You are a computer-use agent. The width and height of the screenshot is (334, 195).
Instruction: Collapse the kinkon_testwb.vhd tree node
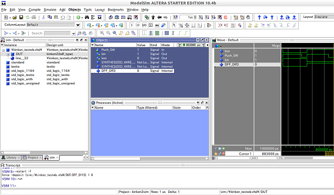(3, 50)
